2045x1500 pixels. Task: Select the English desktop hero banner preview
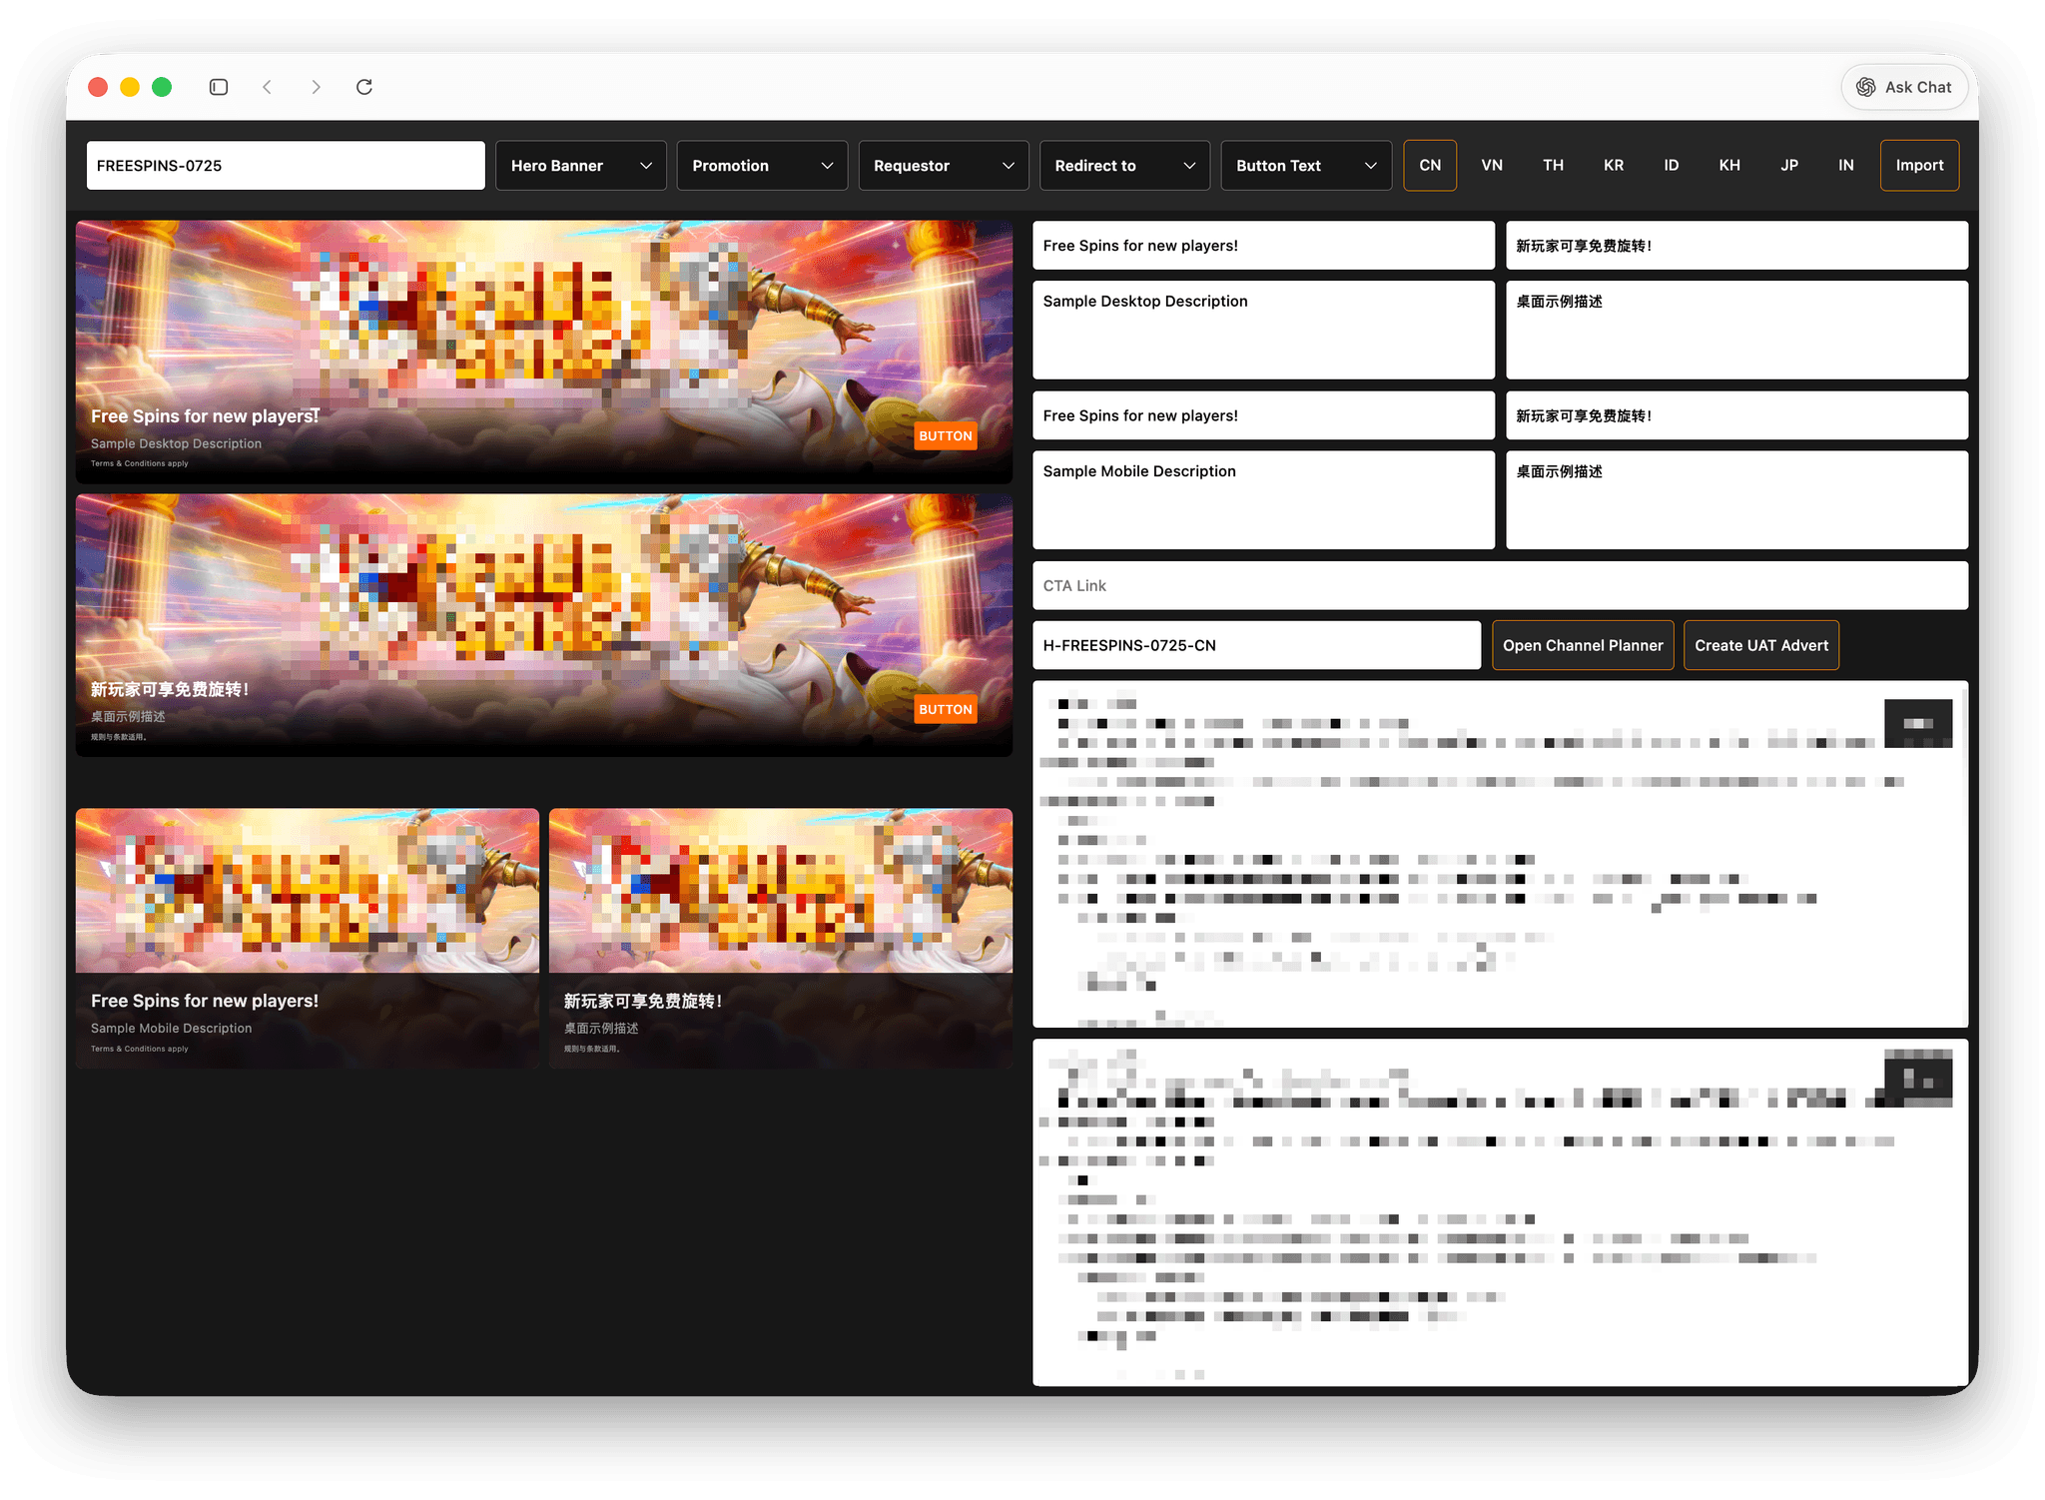point(544,352)
